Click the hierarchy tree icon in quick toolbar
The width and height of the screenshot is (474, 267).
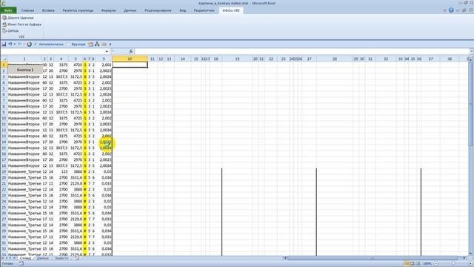(97, 44)
